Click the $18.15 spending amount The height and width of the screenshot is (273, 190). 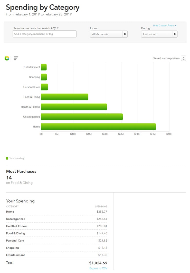103,248
